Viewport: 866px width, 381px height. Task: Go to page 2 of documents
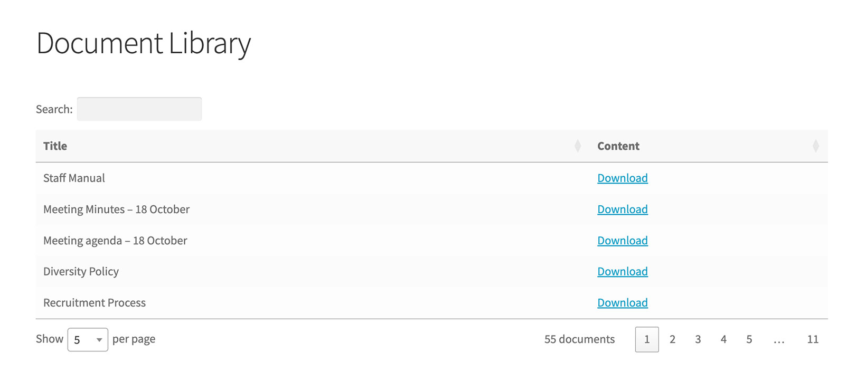672,339
